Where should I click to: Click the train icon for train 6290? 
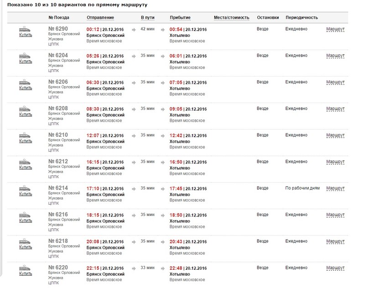pos(25,30)
